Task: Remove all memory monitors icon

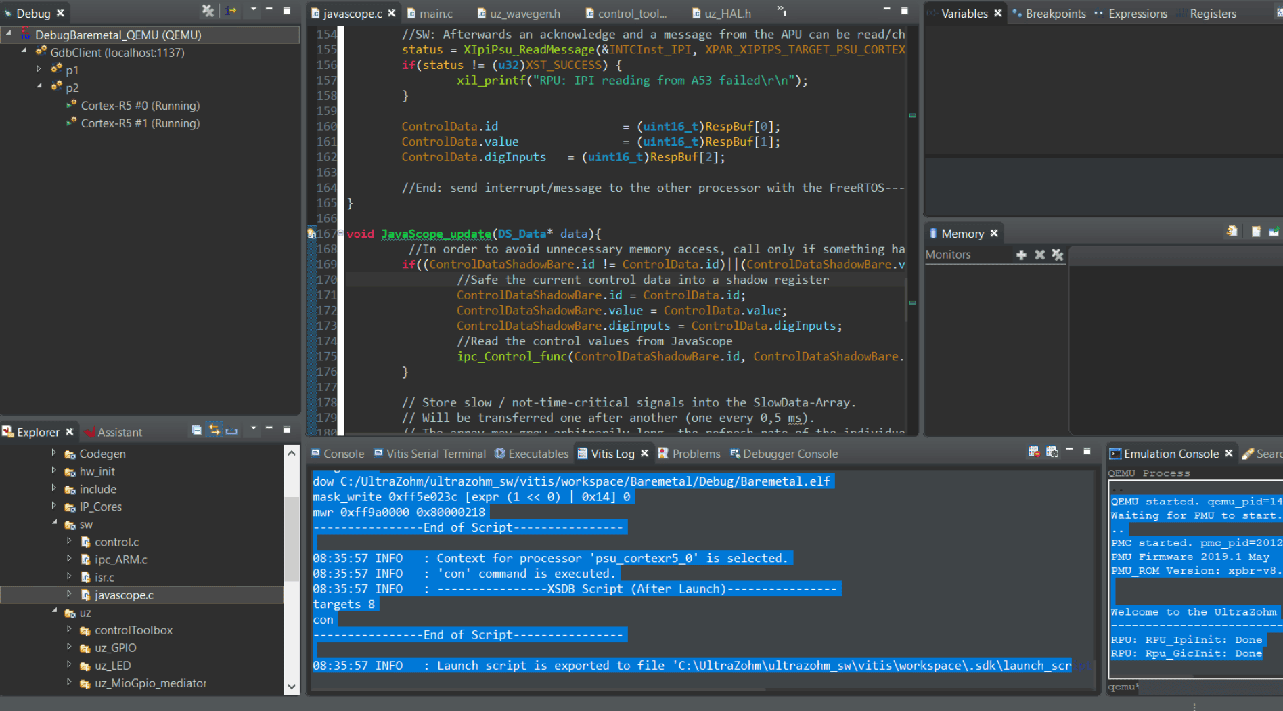Action: pos(1058,255)
